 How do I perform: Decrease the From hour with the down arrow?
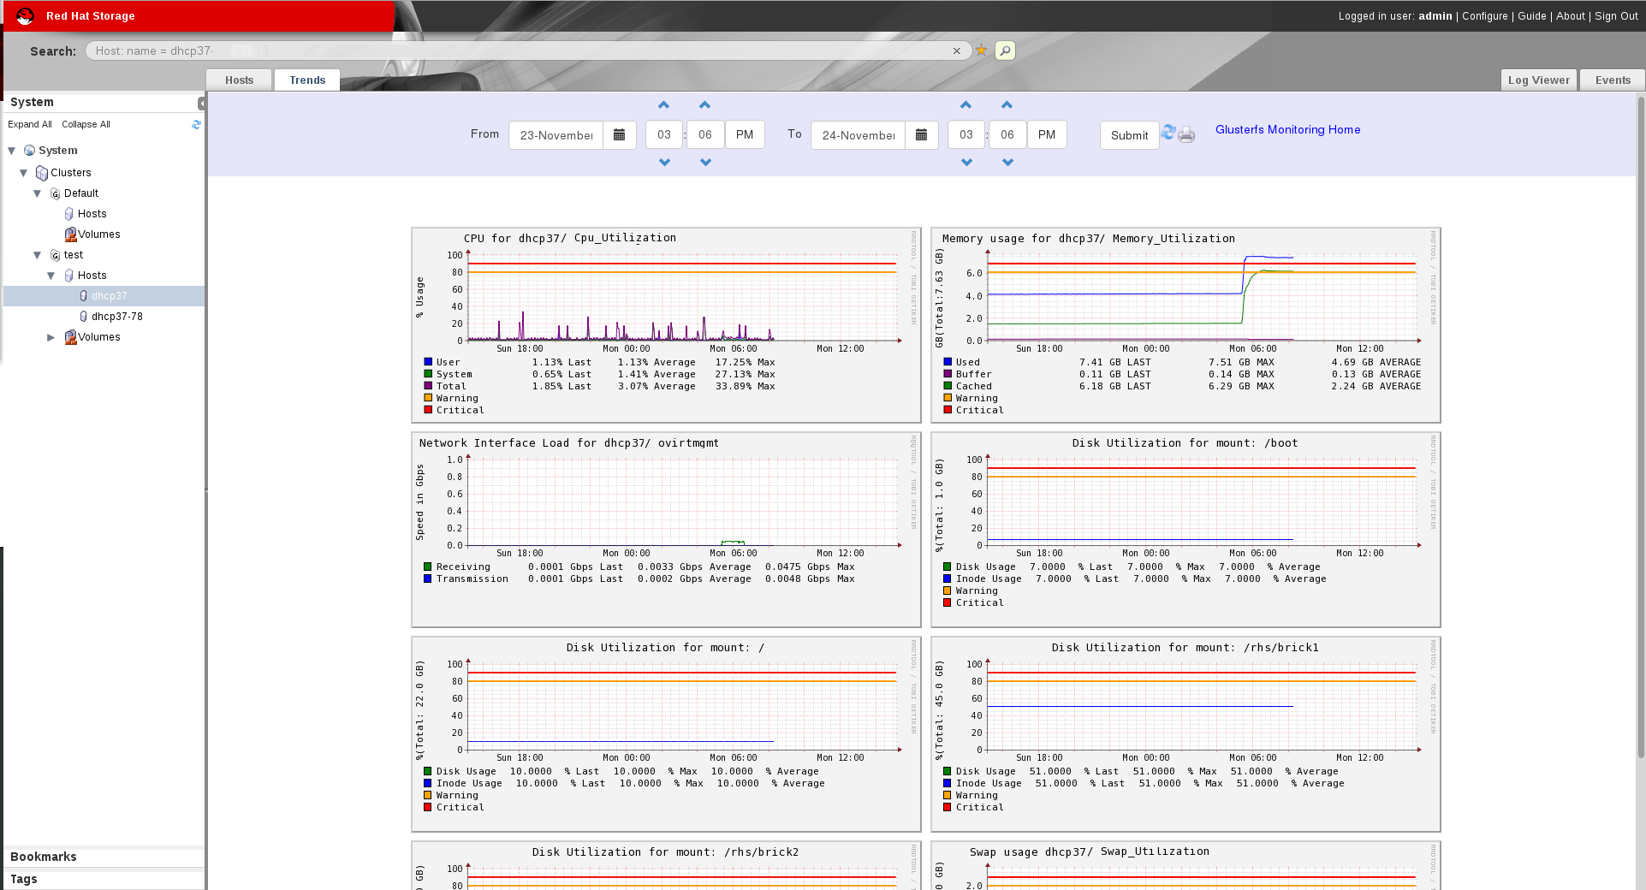click(x=664, y=162)
